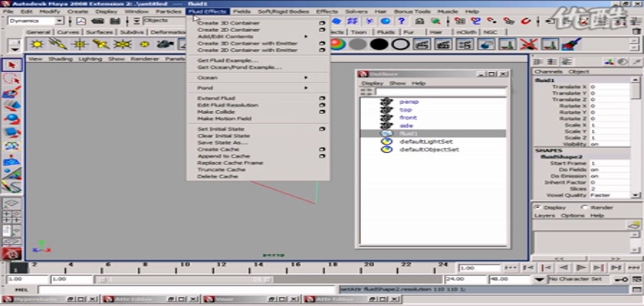This screenshot has width=644, height=306.
Task: Select the Render radio button in layer editor
Action: (584, 207)
